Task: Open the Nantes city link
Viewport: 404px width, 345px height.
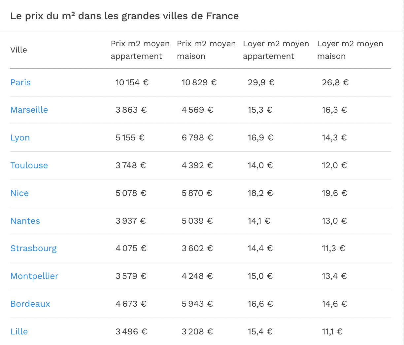Action: click(25, 221)
